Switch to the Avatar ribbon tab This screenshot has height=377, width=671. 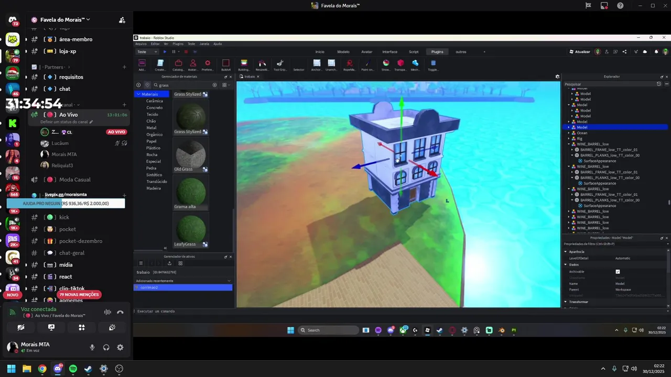pos(367,52)
